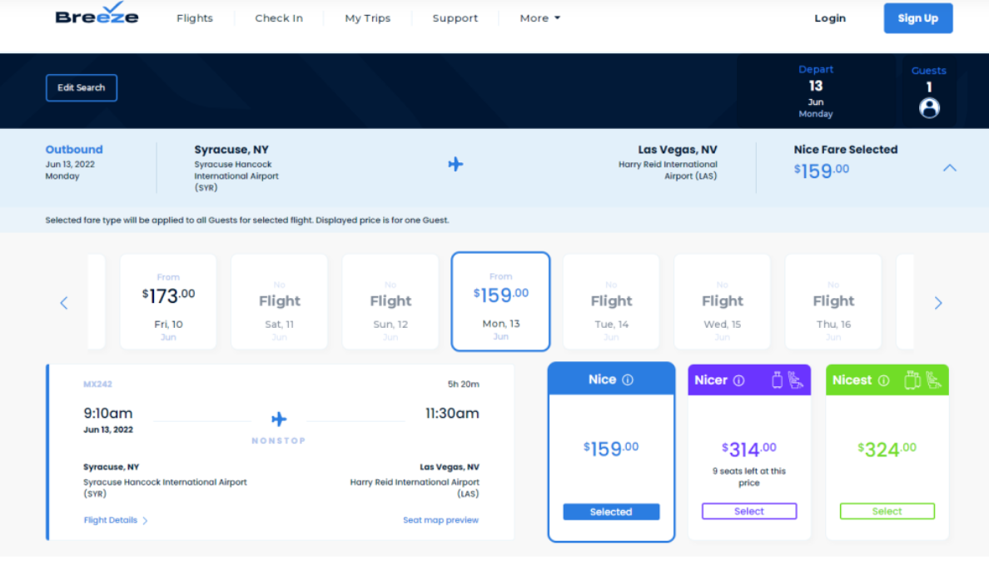Click the Login link

(x=829, y=18)
